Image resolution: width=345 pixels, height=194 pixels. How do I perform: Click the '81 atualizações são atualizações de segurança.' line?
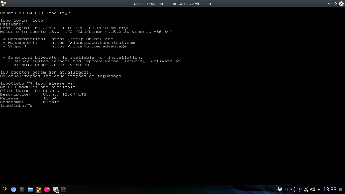62,76
